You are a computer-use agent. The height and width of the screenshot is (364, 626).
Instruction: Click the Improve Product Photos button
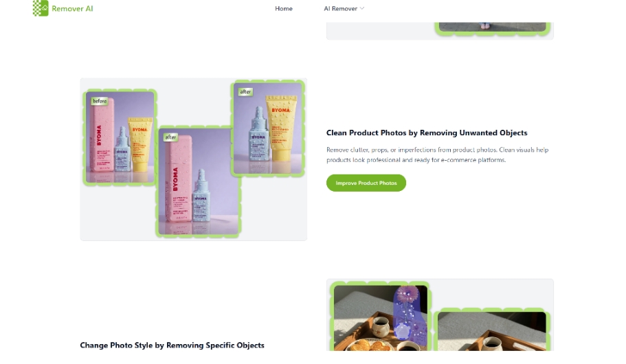click(366, 183)
